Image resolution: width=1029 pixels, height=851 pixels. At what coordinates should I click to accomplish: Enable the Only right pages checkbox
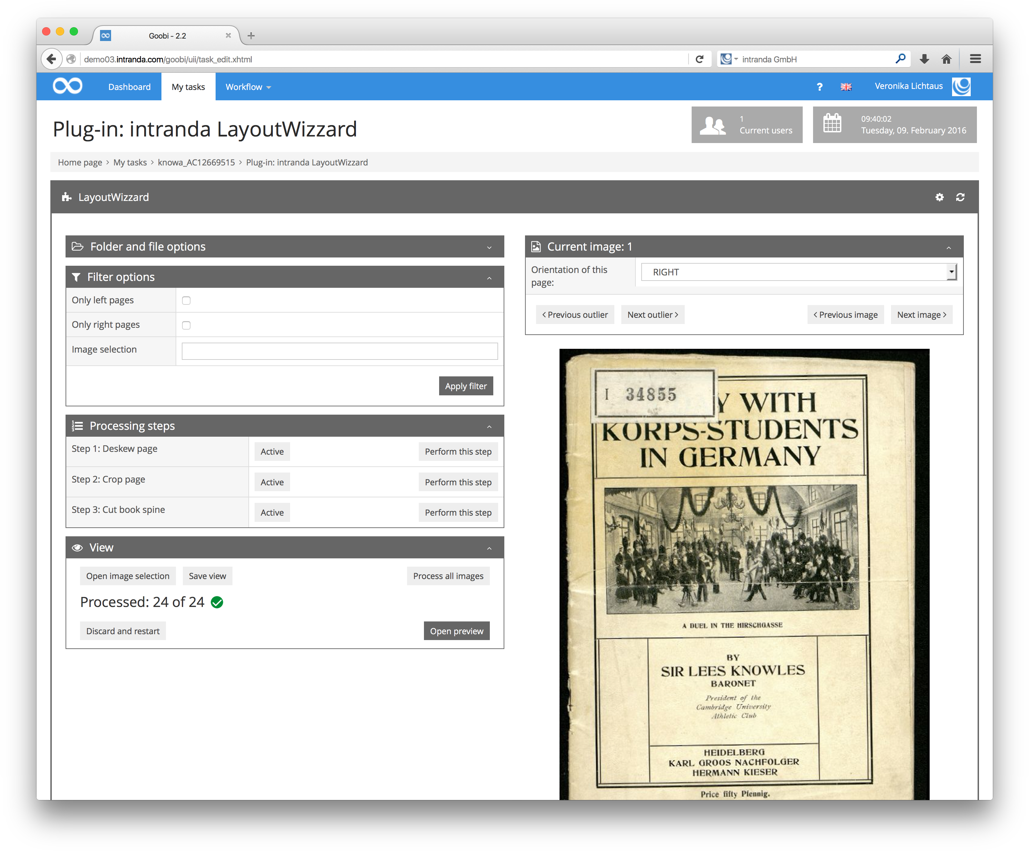[186, 325]
